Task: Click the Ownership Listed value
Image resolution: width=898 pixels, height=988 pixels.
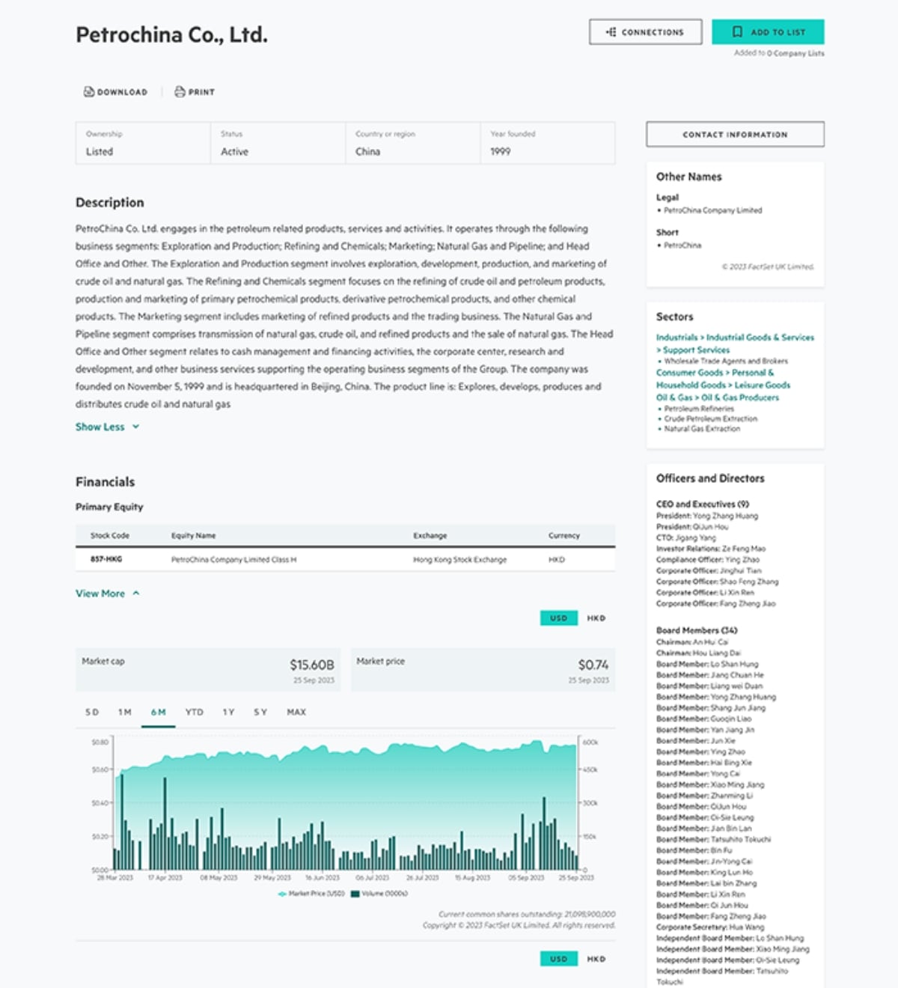Action: pos(100,151)
